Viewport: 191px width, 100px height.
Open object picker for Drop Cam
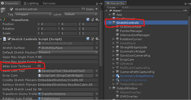tap(97, 75)
